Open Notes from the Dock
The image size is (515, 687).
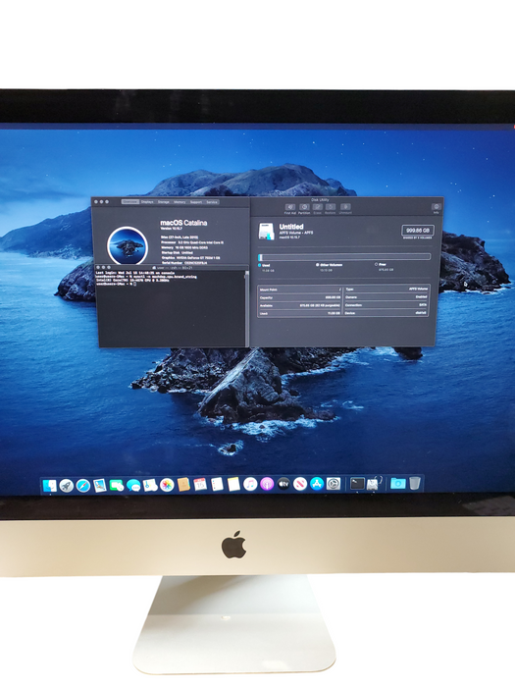coord(233,484)
